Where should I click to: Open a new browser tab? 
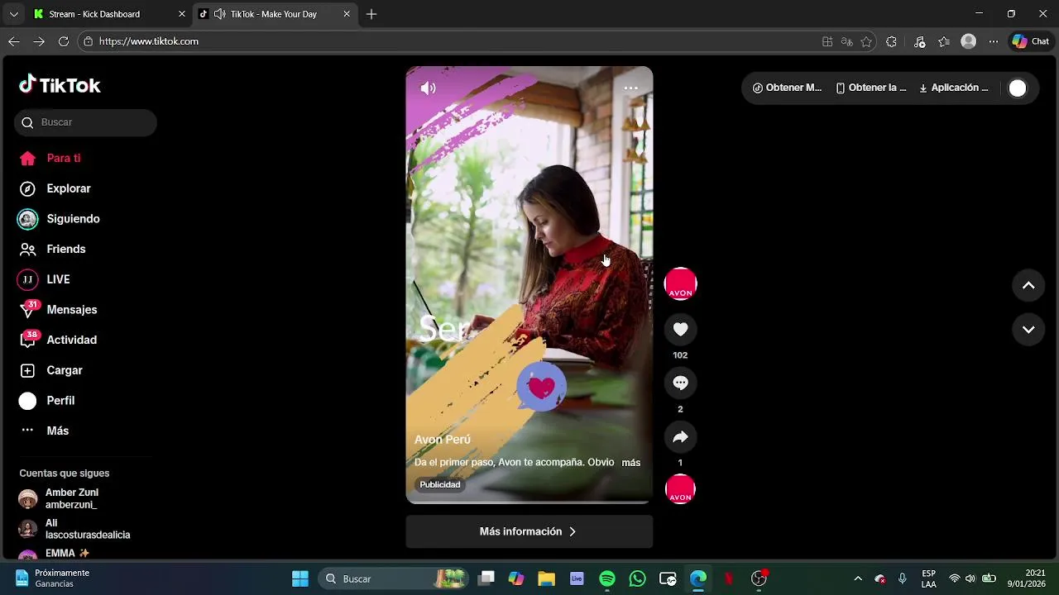tap(371, 14)
